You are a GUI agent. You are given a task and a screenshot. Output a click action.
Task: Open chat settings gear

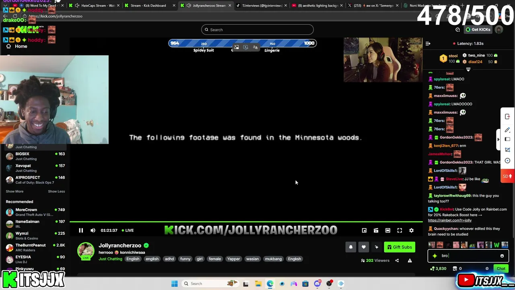[x=487, y=269]
